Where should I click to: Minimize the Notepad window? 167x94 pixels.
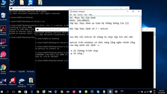click(128, 11)
